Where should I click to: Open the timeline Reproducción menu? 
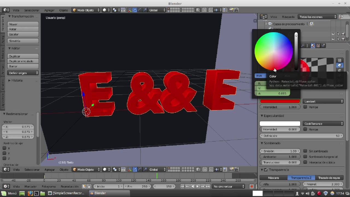coord(69,186)
